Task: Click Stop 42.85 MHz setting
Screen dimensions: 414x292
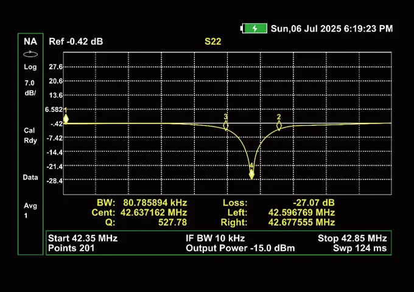Action: tap(353, 238)
